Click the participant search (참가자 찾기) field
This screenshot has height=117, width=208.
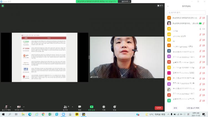186,12
